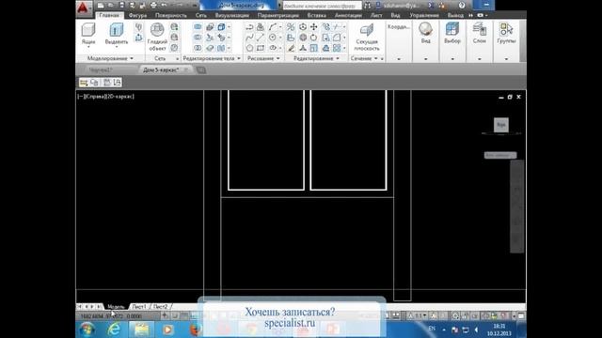Click the keyword search input field
The image size is (602, 338).
(x=322, y=6)
